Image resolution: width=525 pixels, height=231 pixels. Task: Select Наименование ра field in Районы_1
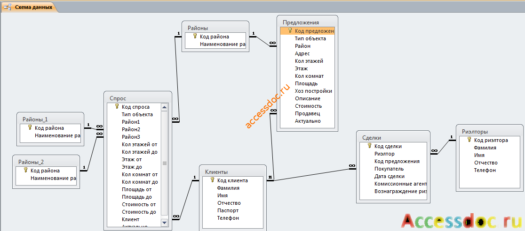(x=57, y=135)
